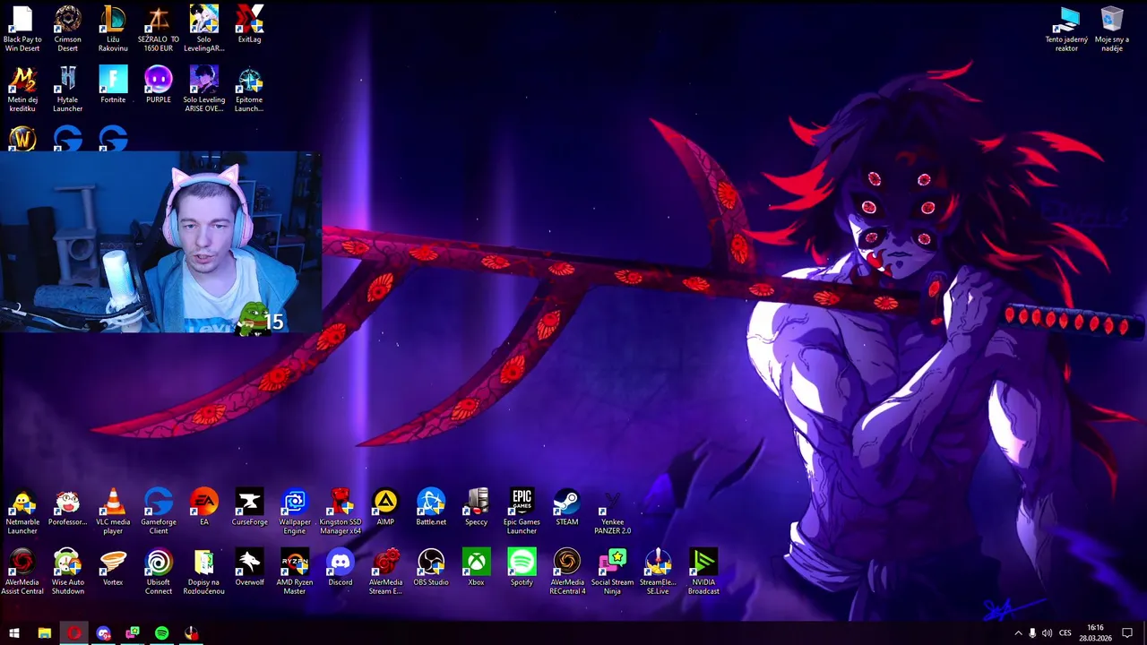
Task: Select the CurseForge icon
Action: point(249,507)
